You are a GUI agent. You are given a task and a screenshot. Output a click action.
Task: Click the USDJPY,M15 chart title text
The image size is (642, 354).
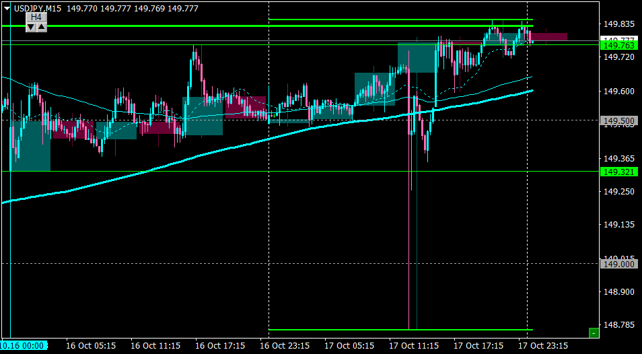click(38, 8)
